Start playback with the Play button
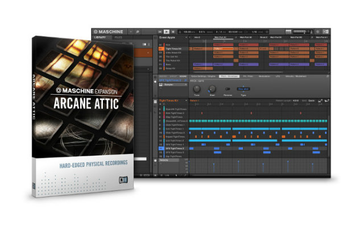The height and width of the screenshot is (227, 364). (x=167, y=32)
